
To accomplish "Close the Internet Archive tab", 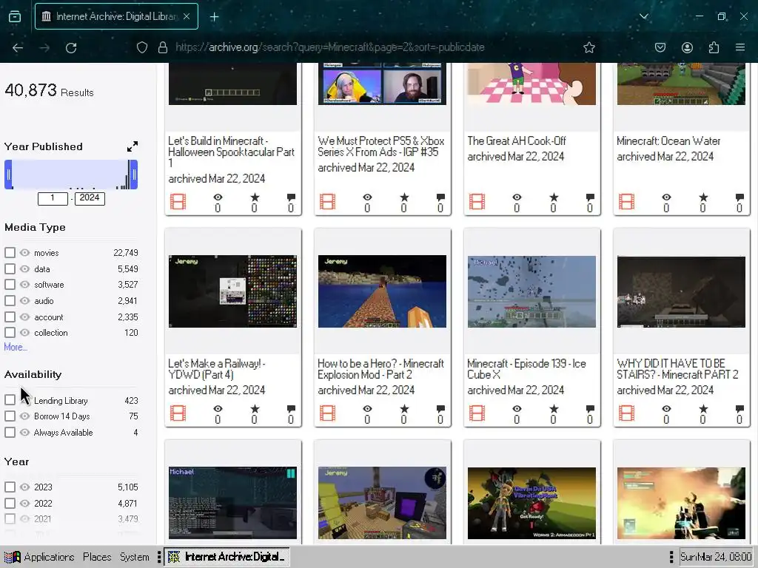I will [x=187, y=16].
